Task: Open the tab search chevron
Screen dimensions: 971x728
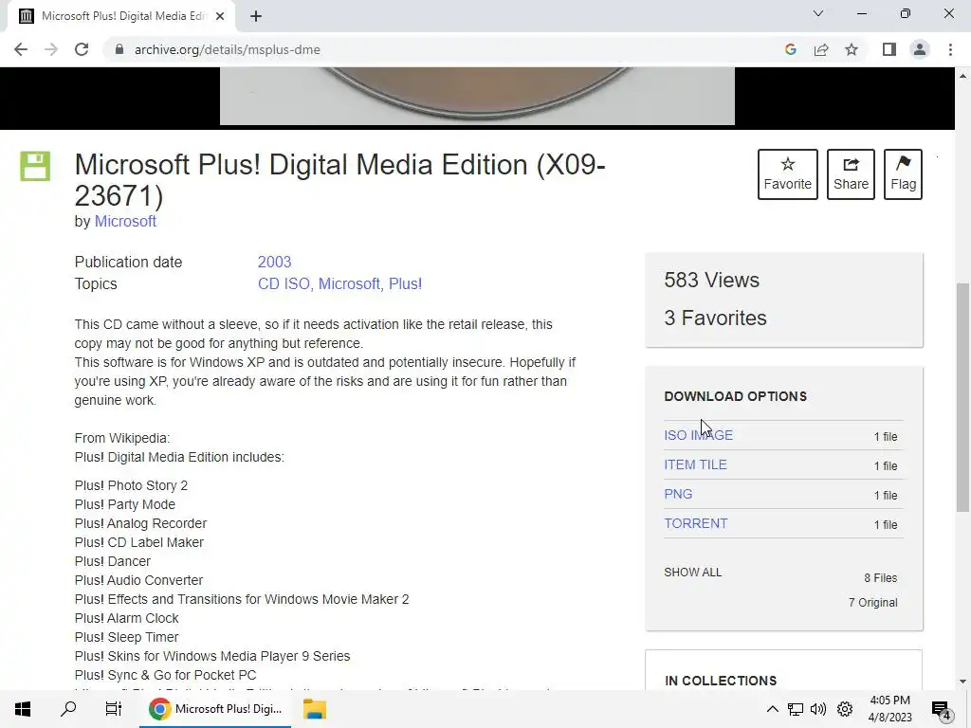Action: click(818, 13)
